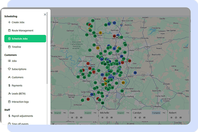The image size is (198, 132).
Task: Click the Assigned badge on Michelle's card
Action: pyautogui.click(x=120, y=113)
